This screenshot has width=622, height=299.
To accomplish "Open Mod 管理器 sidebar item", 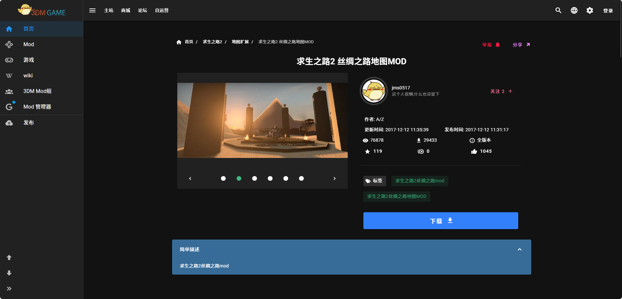I will point(42,107).
